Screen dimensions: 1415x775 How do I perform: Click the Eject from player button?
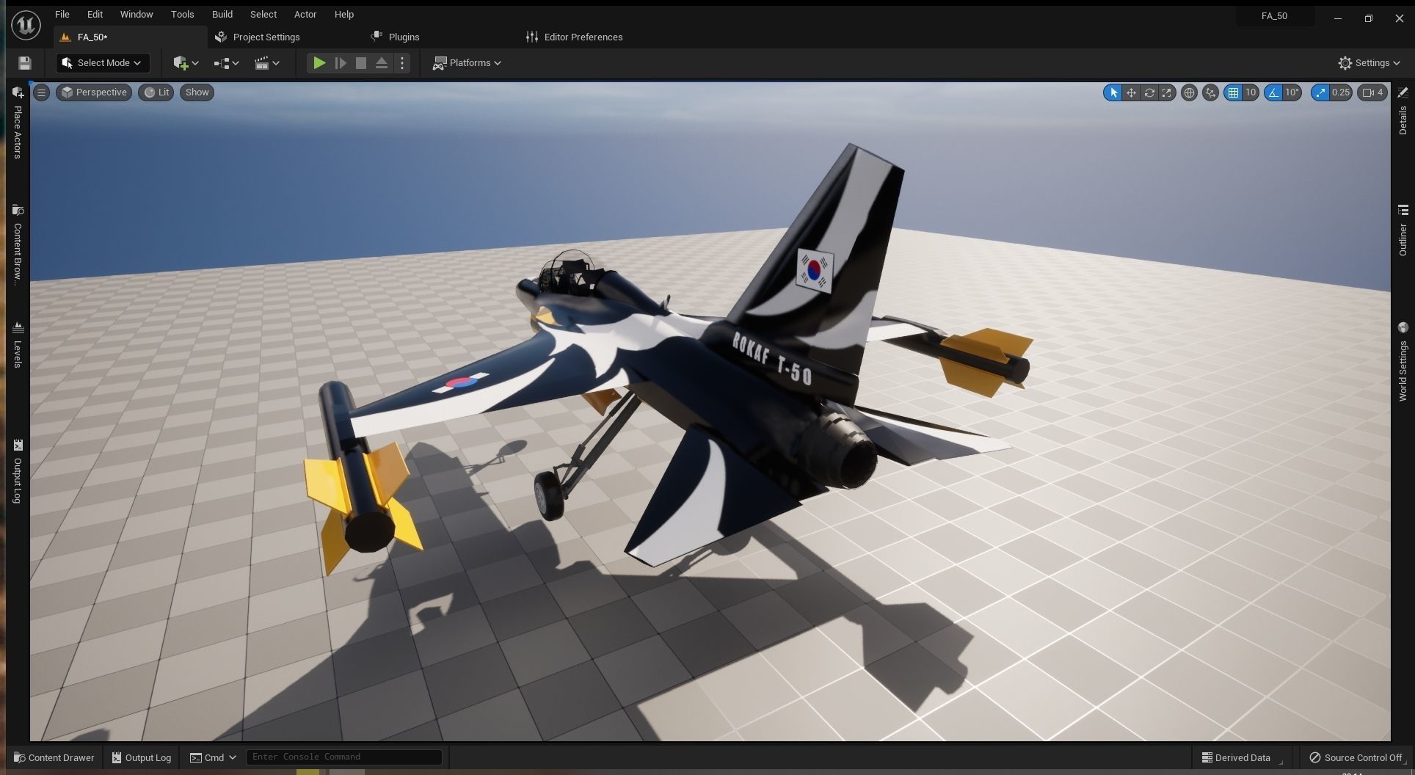click(382, 63)
